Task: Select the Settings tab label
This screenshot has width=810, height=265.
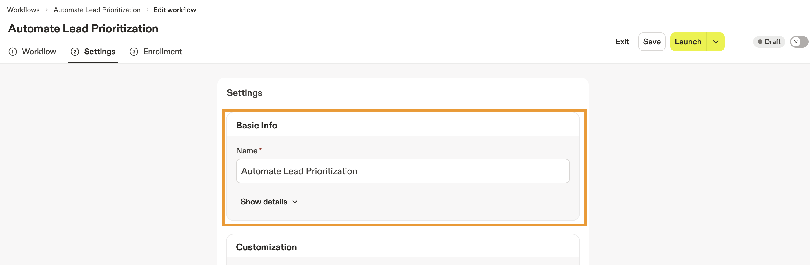Action: 99,52
